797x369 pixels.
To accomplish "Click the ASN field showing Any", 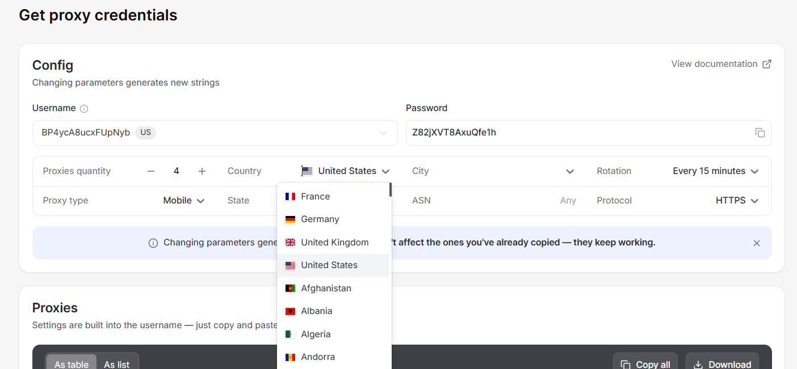I will pos(568,201).
